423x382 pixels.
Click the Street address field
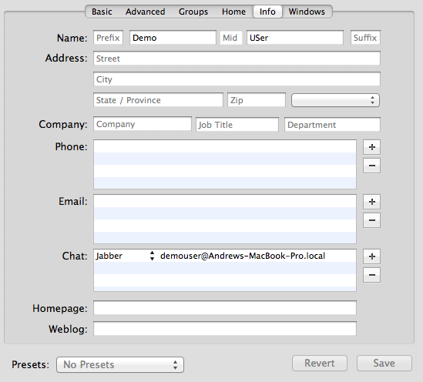(x=237, y=59)
